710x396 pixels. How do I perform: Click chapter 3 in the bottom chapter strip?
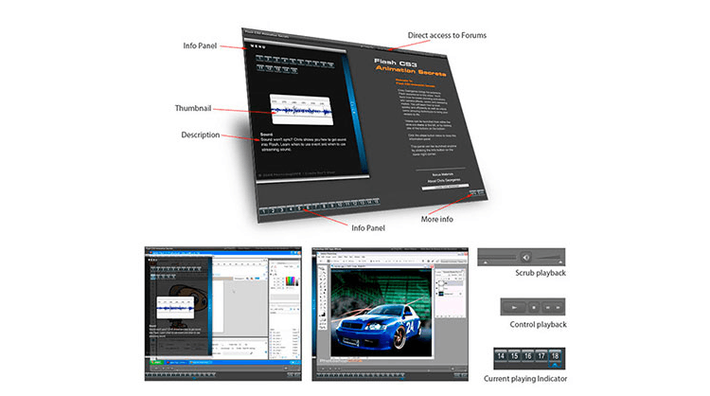[282, 209]
